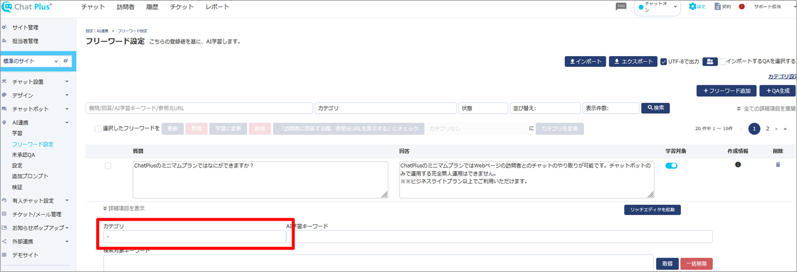Click the blue robot icon button near UTF-8
This screenshot has height=272, width=797.
(x=710, y=62)
